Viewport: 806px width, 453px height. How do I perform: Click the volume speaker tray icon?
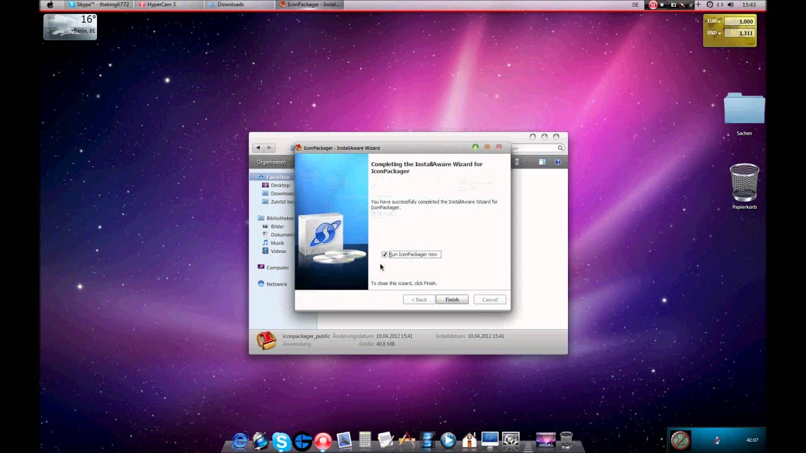point(730,4)
